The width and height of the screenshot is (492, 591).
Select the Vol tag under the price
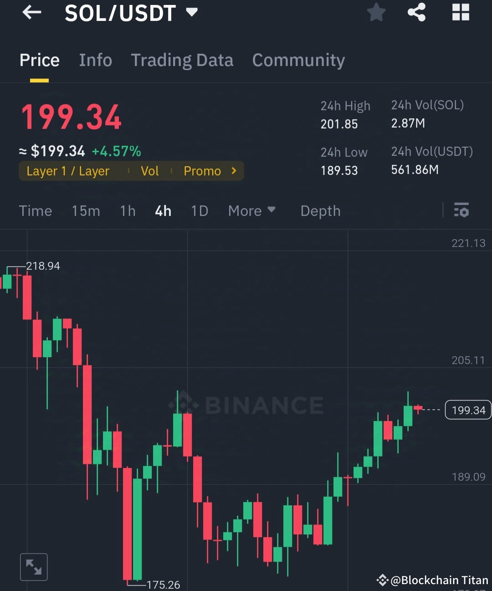[x=149, y=171]
